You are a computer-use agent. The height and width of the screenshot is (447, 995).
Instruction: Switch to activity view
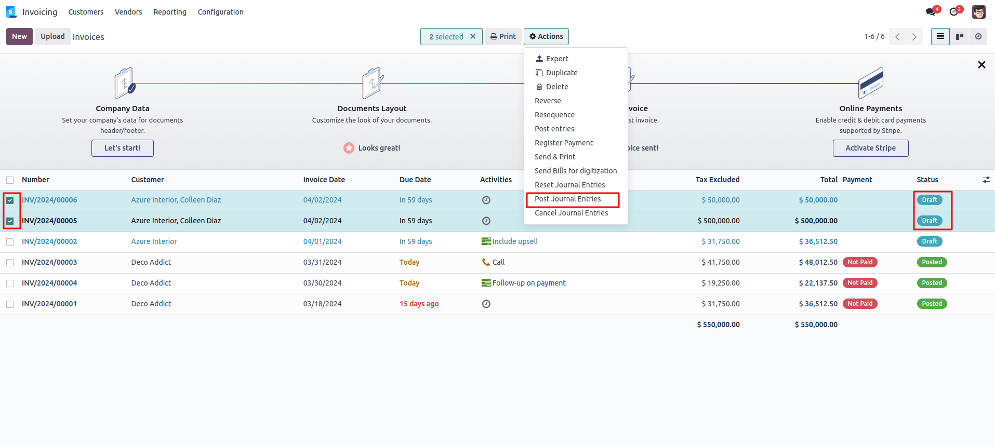click(978, 36)
